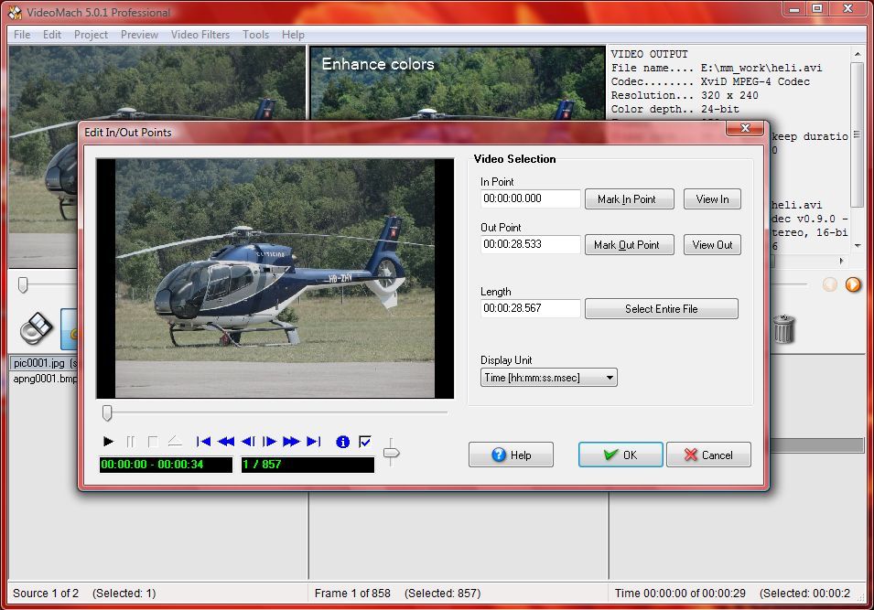The image size is (874, 610).
Task: Click the blue info icon
Action: (343, 442)
